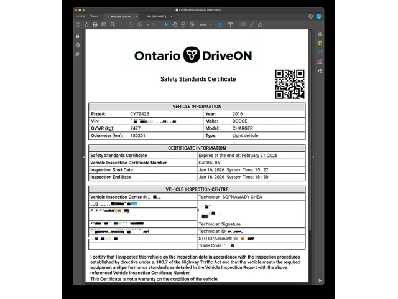Open the Attachments paperclip panel
The image size is (398, 299).
tap(78, 54)
